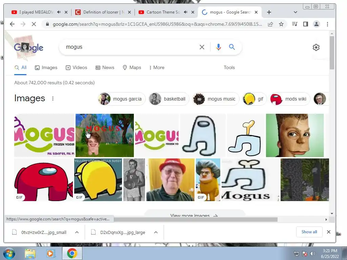Image resolution: width=347 pixels, height=260 pixels.
Task: Select the Images search filter
Action: pyautogui.click(x=46, y=67)
